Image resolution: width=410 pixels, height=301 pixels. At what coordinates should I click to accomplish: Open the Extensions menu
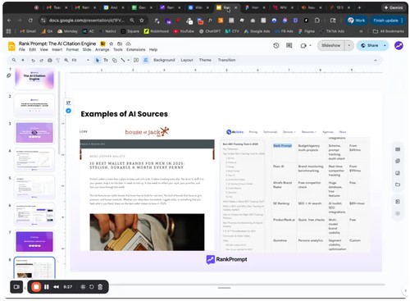[136, 50]
